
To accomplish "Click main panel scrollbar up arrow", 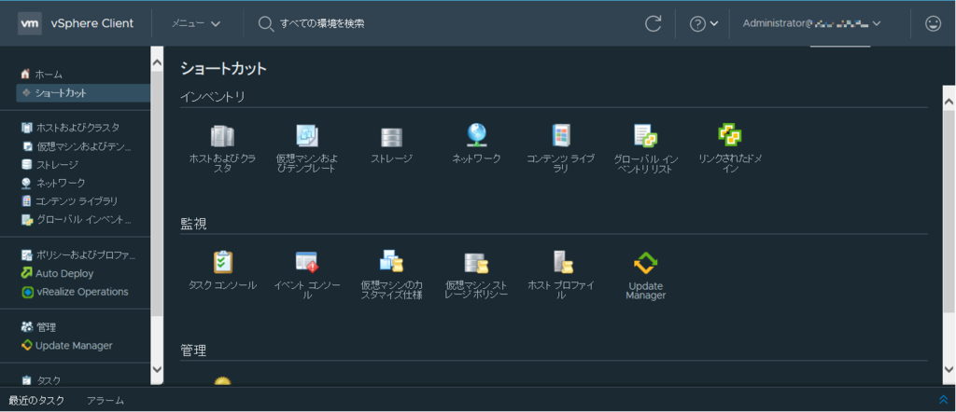I will click(949, 103).
